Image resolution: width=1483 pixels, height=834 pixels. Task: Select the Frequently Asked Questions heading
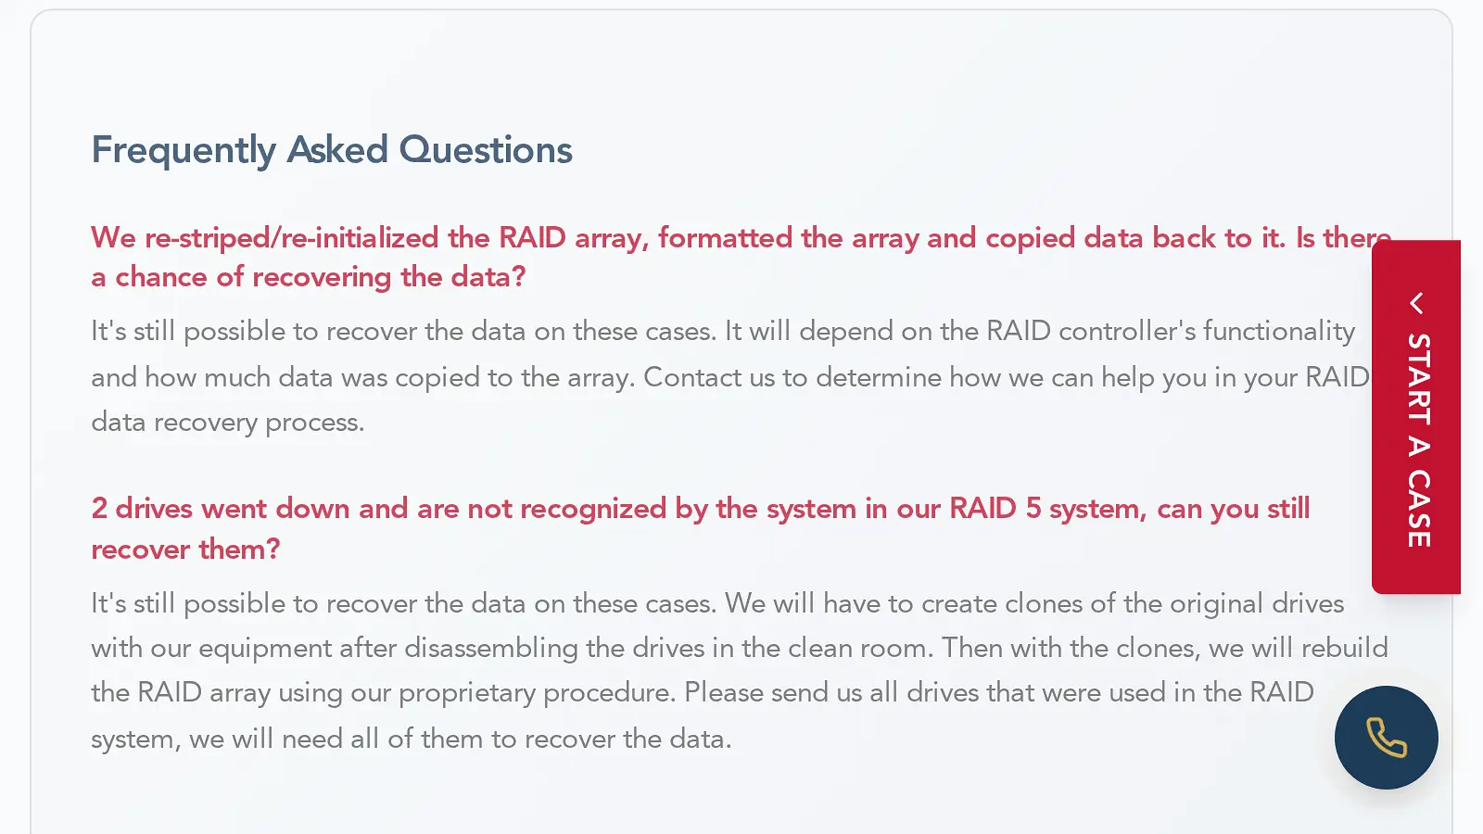pyautogui.click(x=331, y=150)
